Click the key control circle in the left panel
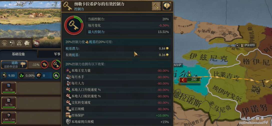Image resolution: width=272 pixels, height=126 pixels. point(56,65)
